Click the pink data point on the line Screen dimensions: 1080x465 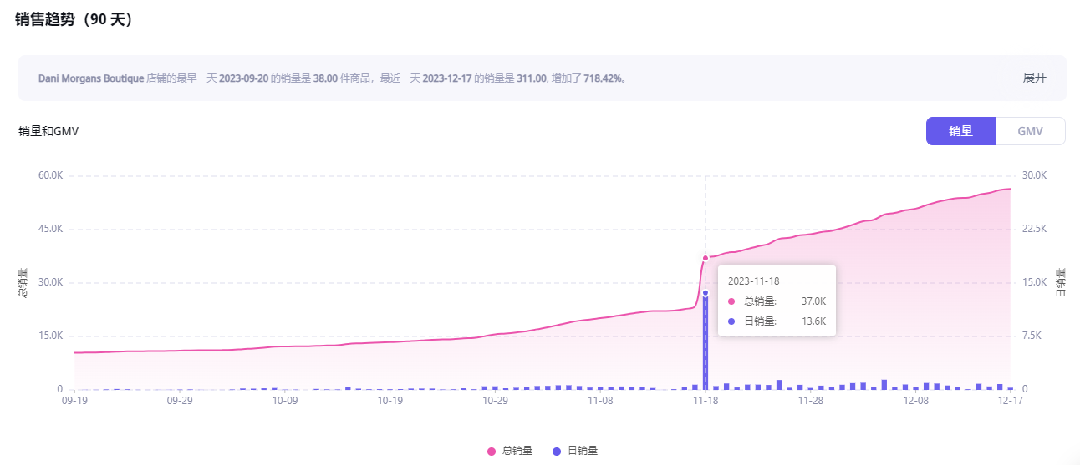[706, 258]
